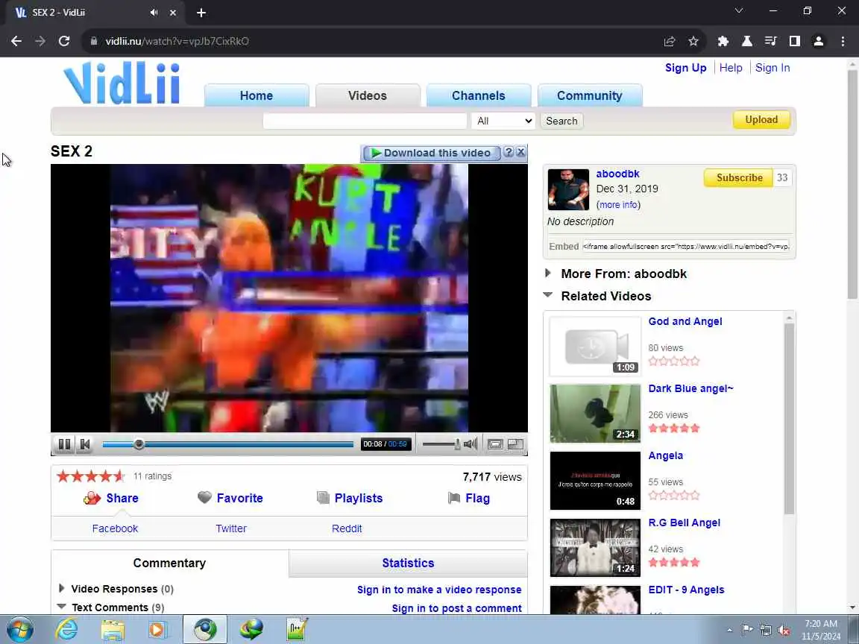Click the Favorite heart icon
The image size is (859, 644).
[x=204, y=497]
